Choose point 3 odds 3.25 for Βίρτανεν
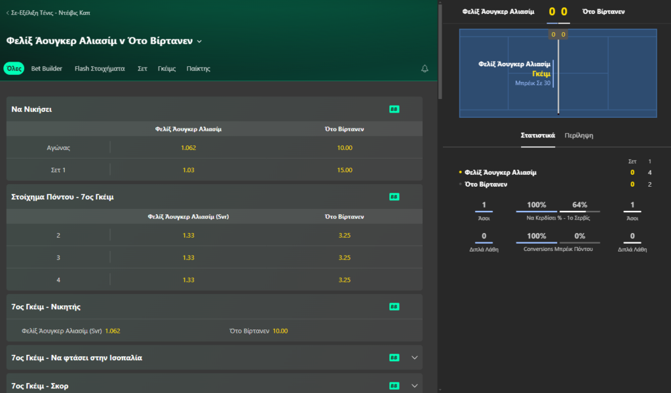Viewport: 671px width, 393px height. click(345, 257)
